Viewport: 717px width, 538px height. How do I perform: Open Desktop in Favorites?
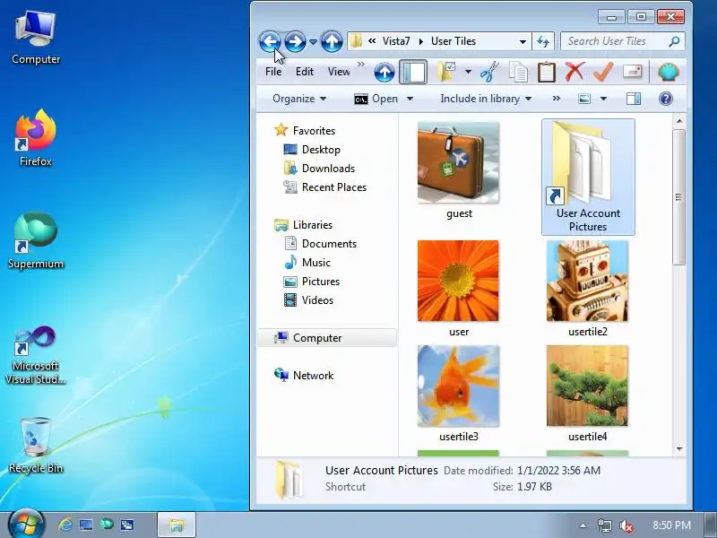click(x=312, y=150)
